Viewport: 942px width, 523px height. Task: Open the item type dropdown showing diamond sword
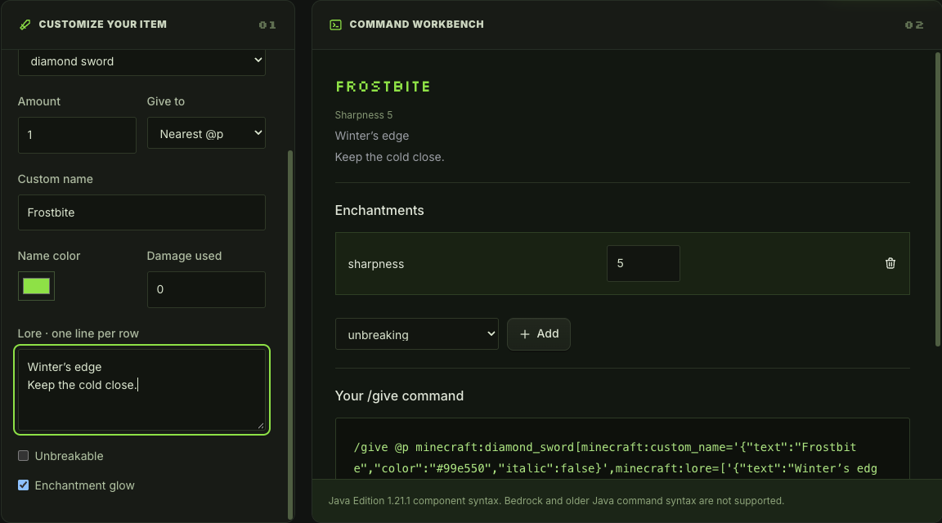point(141,61)
